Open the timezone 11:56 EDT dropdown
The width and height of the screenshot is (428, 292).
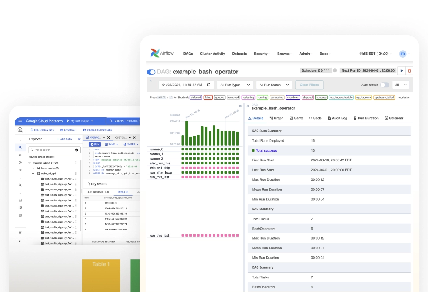pyautogui.click(x=375, y=54)
